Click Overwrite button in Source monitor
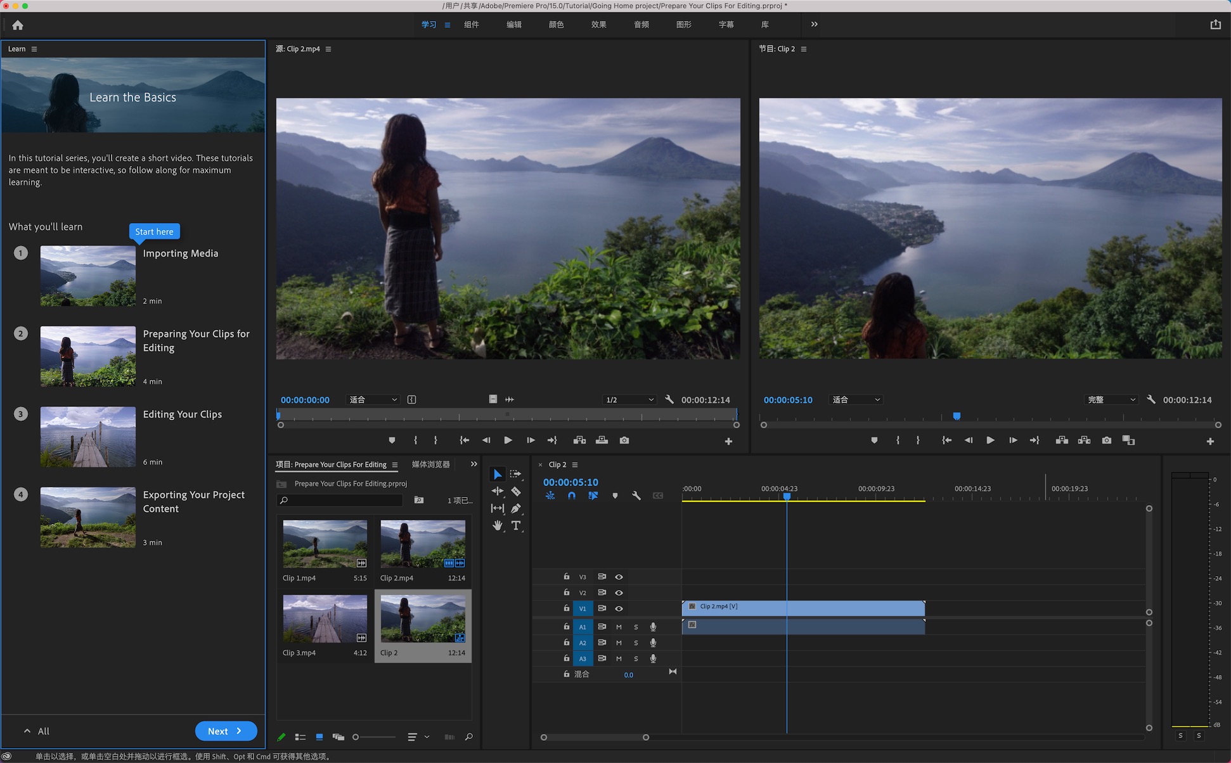Screen dimensions: 1231x763 tap(602, 440)
